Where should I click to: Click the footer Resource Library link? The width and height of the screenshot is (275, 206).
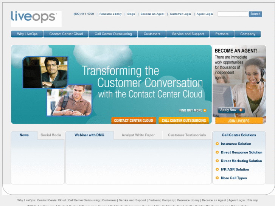[x=188, y=200]
